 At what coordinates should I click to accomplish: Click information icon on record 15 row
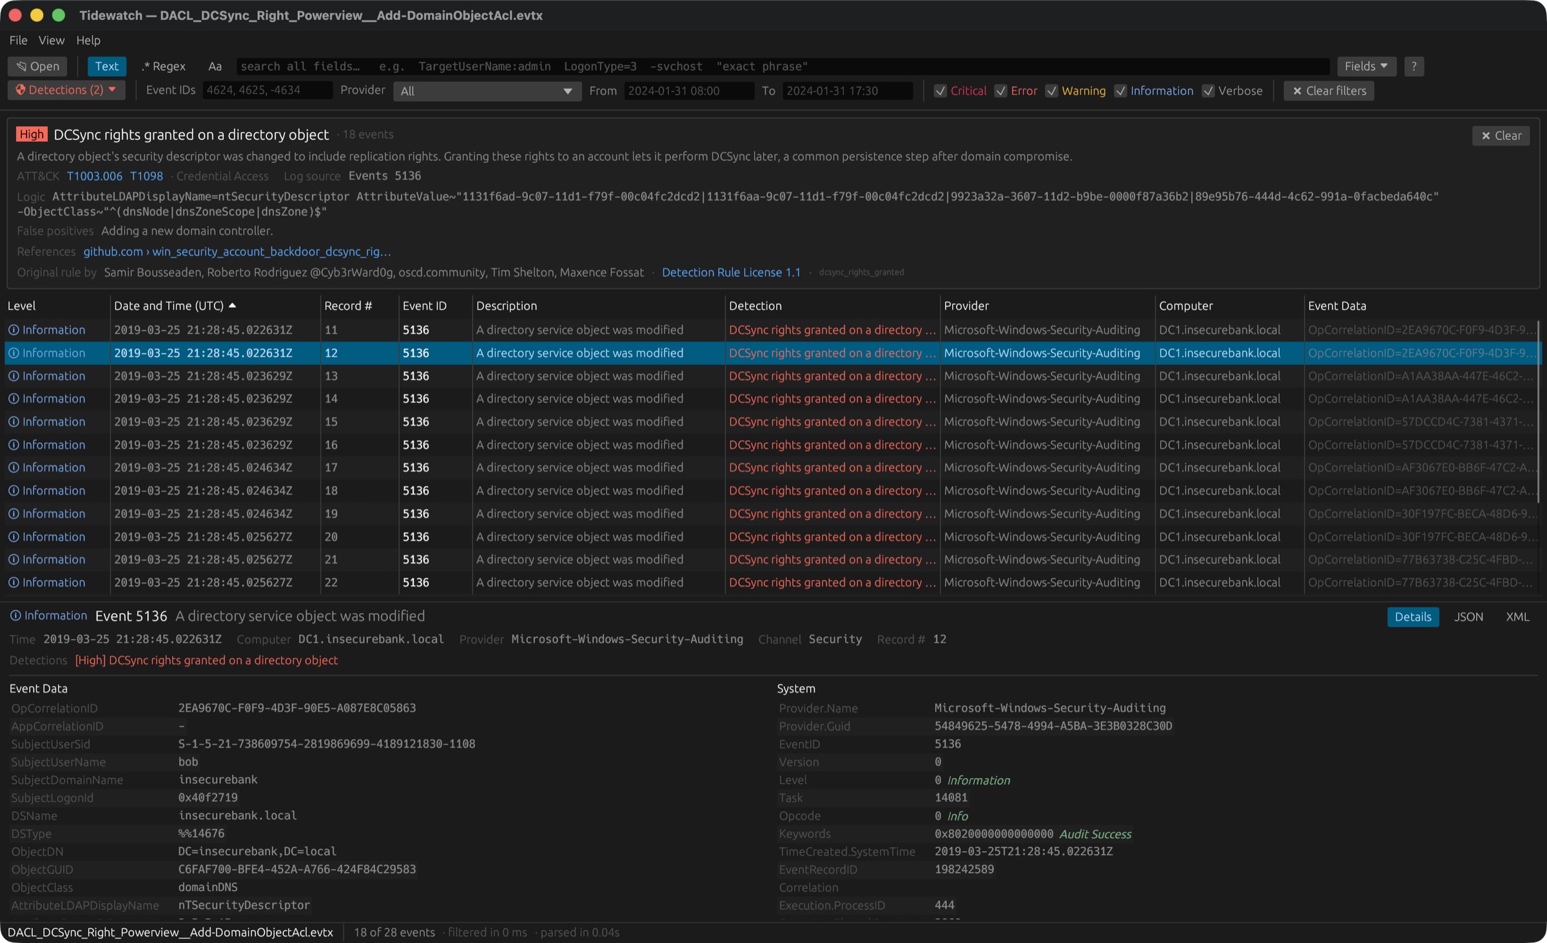point(14,422)
